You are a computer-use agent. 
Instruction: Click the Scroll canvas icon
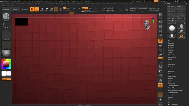coord(160,21)
